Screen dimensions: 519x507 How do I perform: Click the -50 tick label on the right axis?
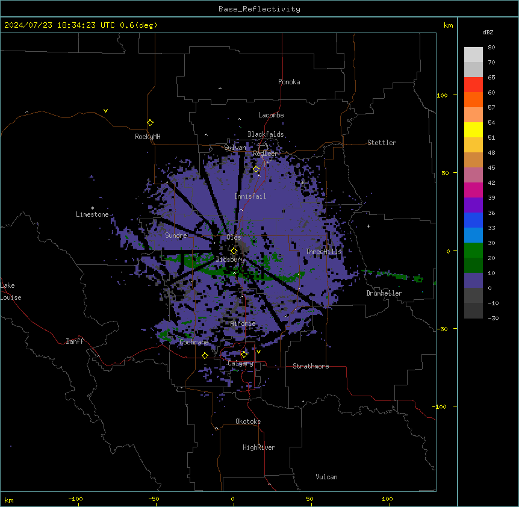pos(442,329)
